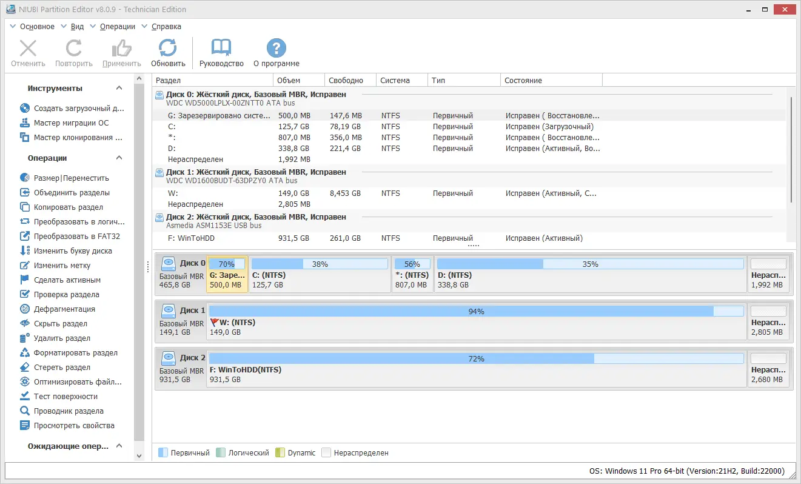The width and height of the screenshot is (801, 484).
Task: Collapse the Операции sidebar section chevron
Action: click(119, 158)
